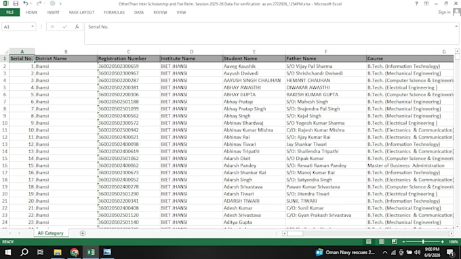Switch to Page Break Preview in status bar

click(395, 241)
